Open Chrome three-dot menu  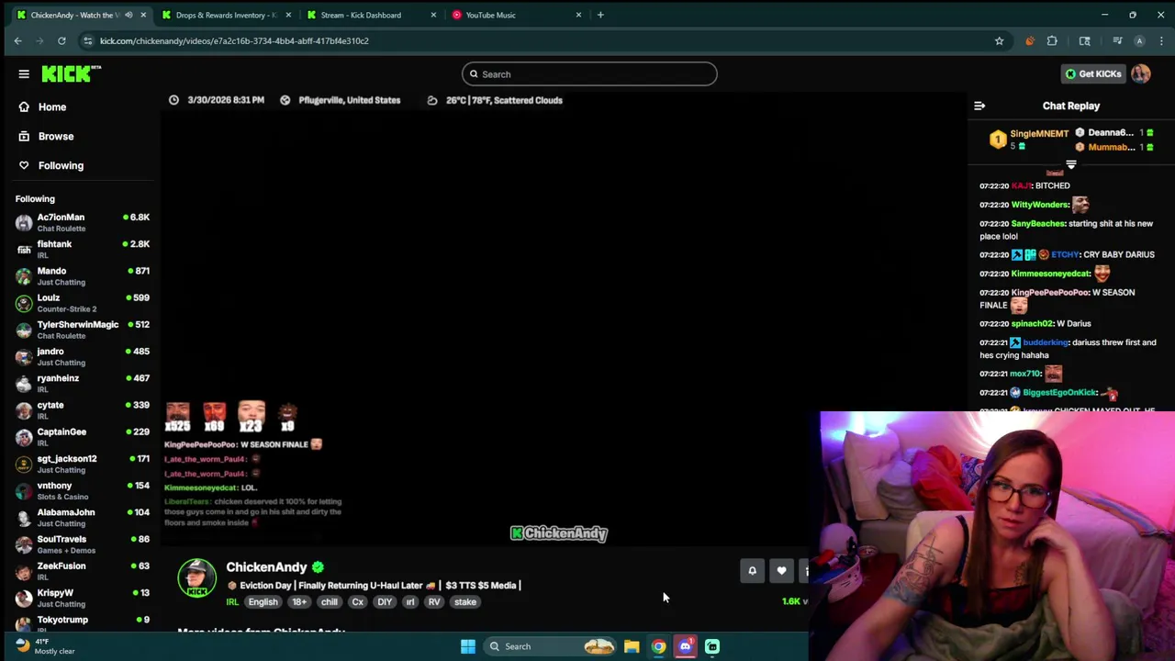[x=1161, y=40]
